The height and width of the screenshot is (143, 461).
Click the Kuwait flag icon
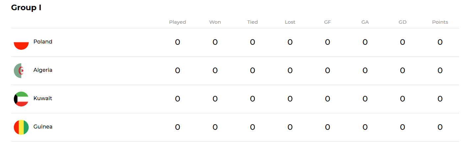pyautogui.click(x=21, y=99)
